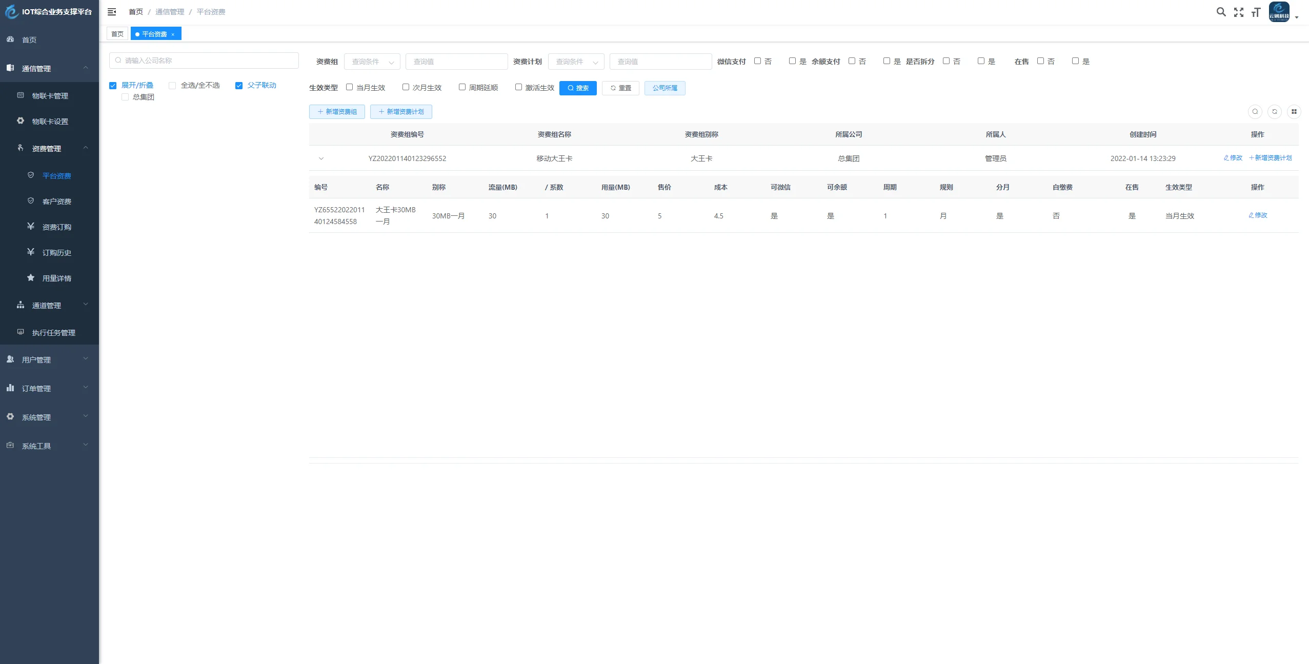
Task: Open the 资费组 查询条件 dropdown
Action: [x=372, y=62]
